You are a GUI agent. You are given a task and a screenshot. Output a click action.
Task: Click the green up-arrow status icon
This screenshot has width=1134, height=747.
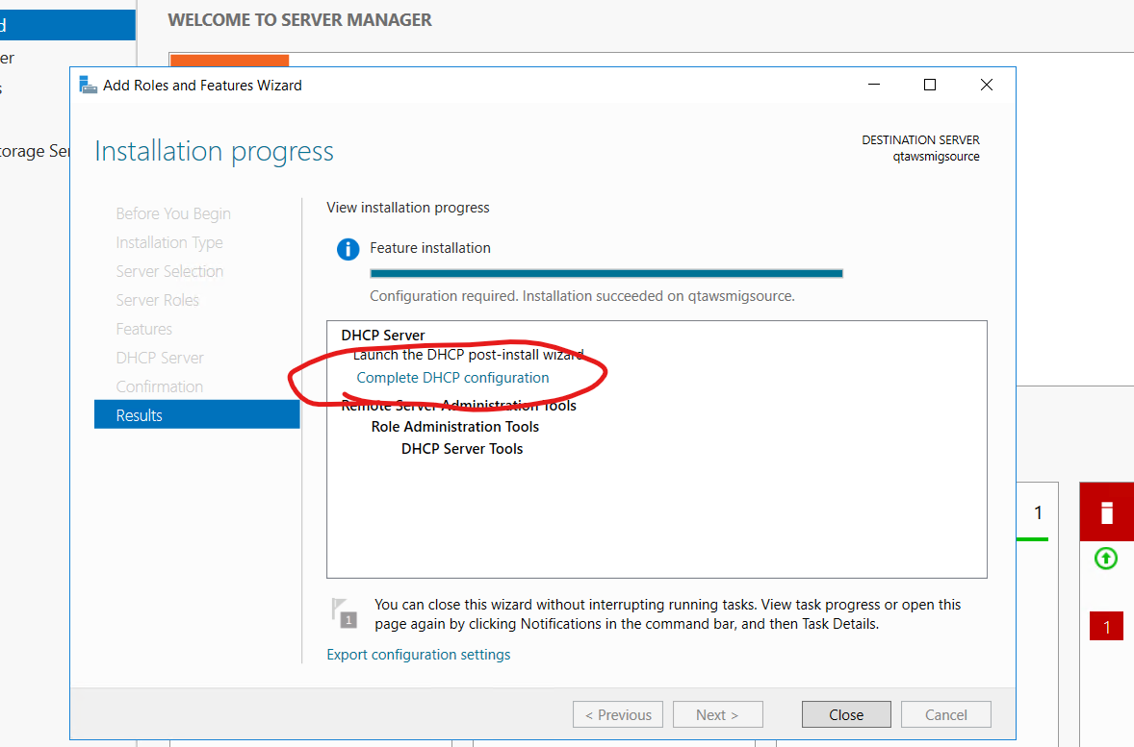coord(1106,558)
